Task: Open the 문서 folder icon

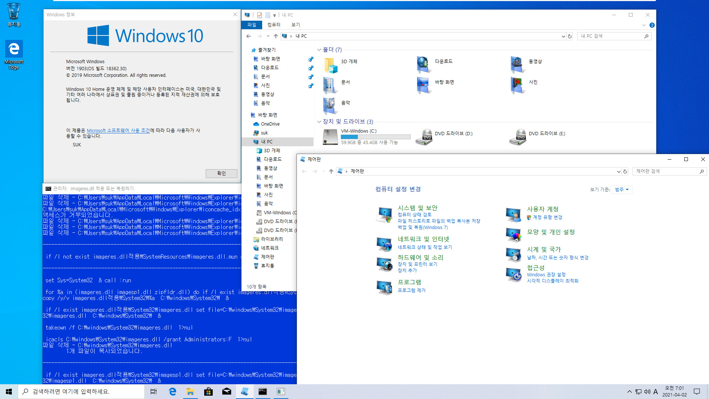Action: [329, 85]
